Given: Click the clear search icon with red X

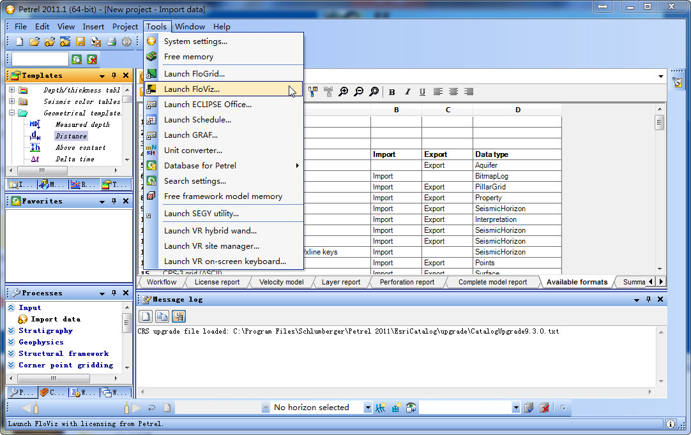Looking at the screenshot, I should (92, 59).
